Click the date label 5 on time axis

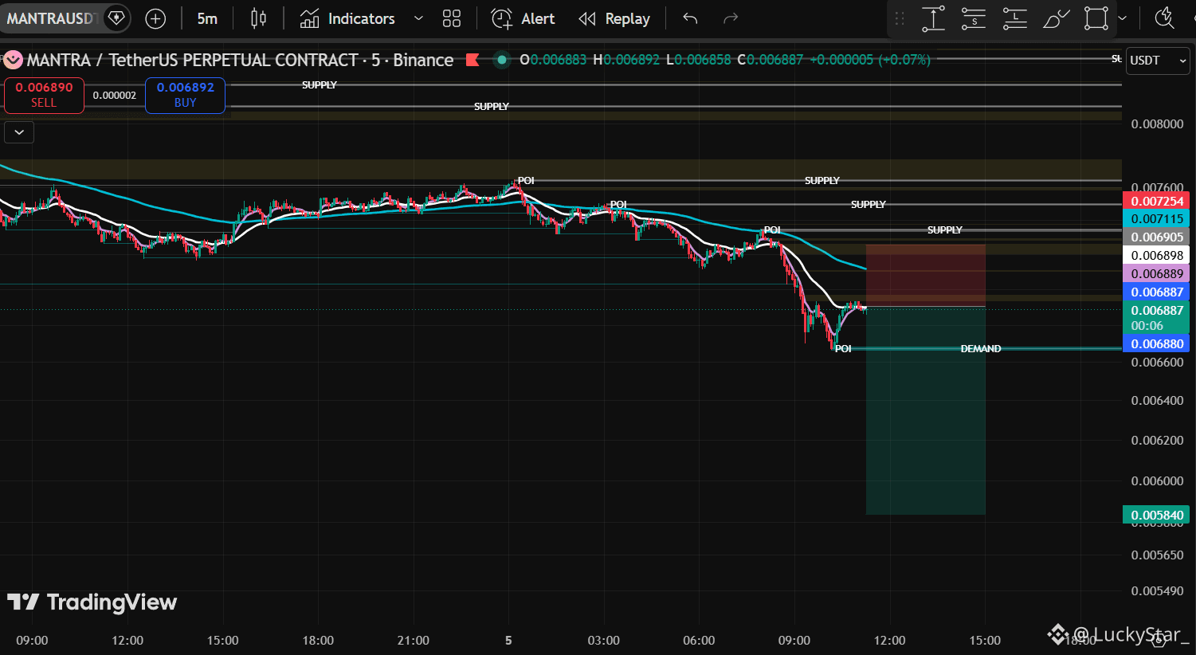[x=508, y=641]
